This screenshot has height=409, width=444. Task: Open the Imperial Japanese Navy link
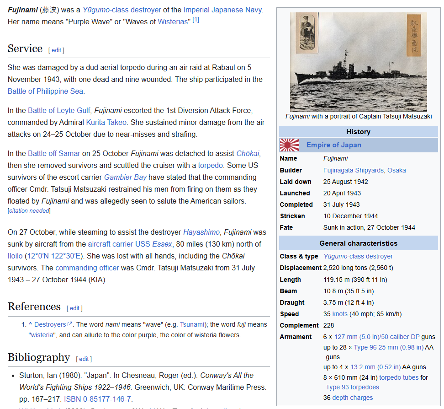[223, 10]
